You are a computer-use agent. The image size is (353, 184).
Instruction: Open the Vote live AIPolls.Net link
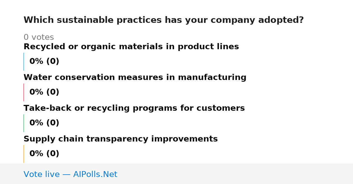click(70, 174)
